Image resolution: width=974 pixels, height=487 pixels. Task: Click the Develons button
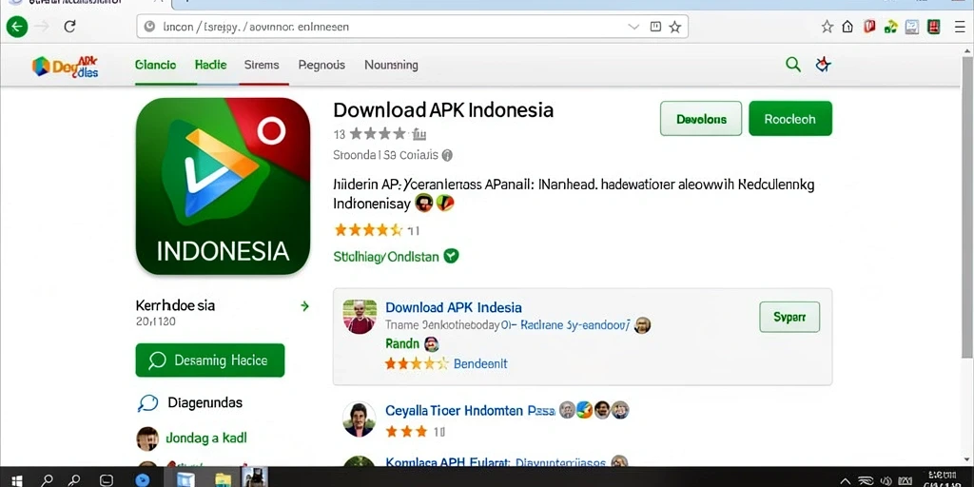pyautogui.click(x=701, y=119)
